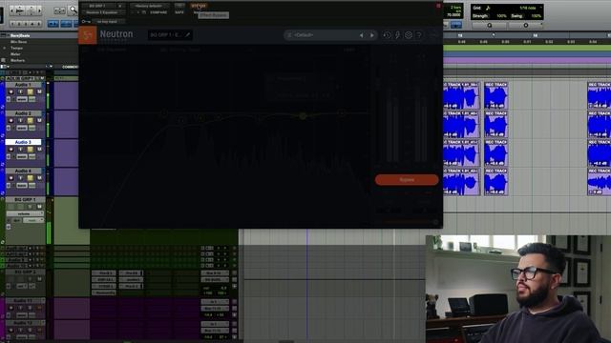Open Neutron 3 Equalizer plugin selector

point(104,12)
